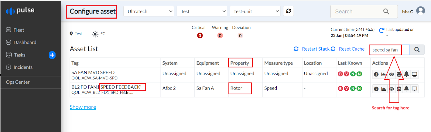This screenshot has width=431, height=132.
Task: Toggle eye icon for BL2 FD FAN1 row
Action: [392, 89]
